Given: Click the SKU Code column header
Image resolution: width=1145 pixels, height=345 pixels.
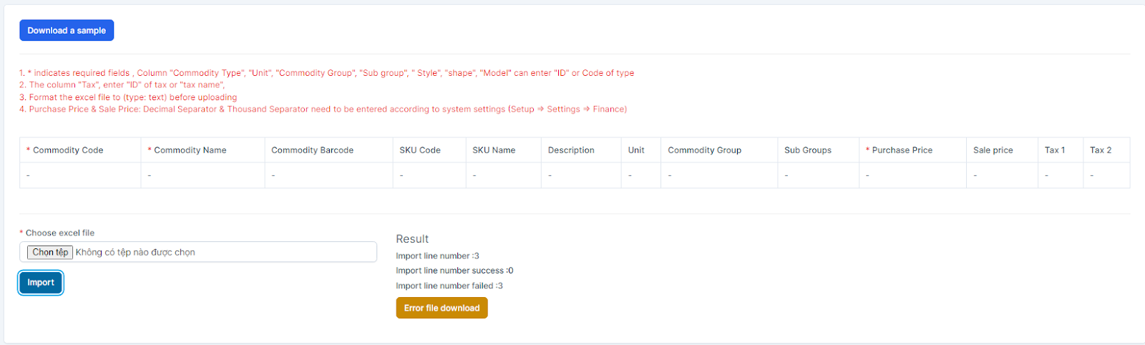Looking at the screenshot, I should [420, 150].
